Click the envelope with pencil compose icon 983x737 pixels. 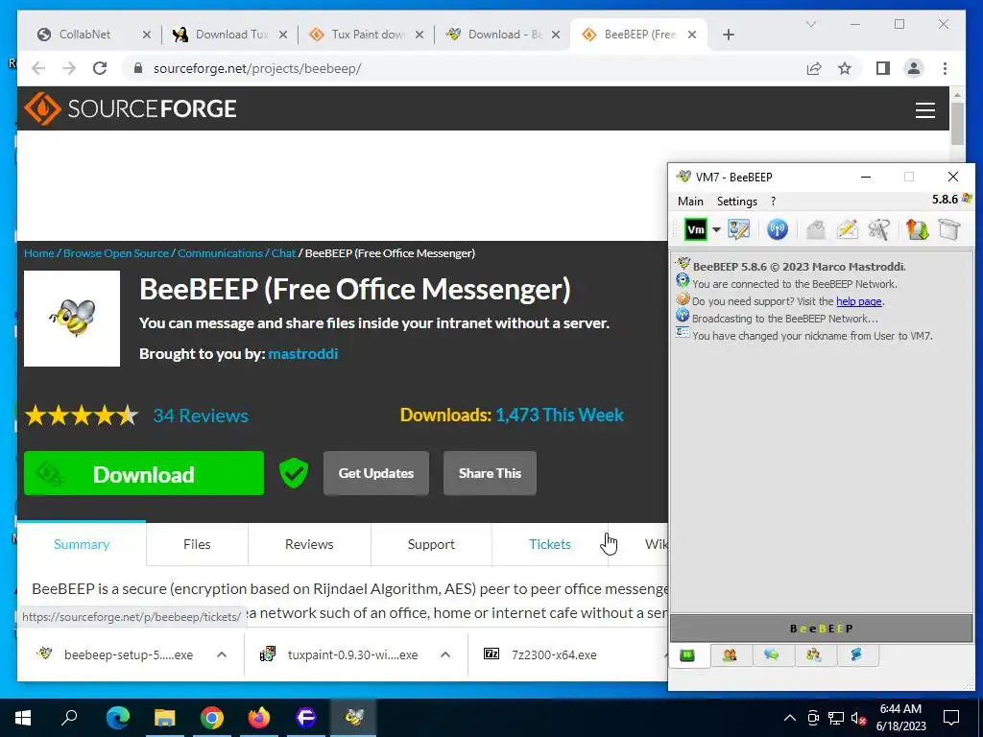(x=847, y=229)
